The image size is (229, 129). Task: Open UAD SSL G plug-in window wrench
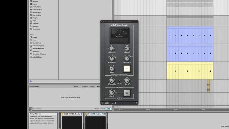(67, 114)
